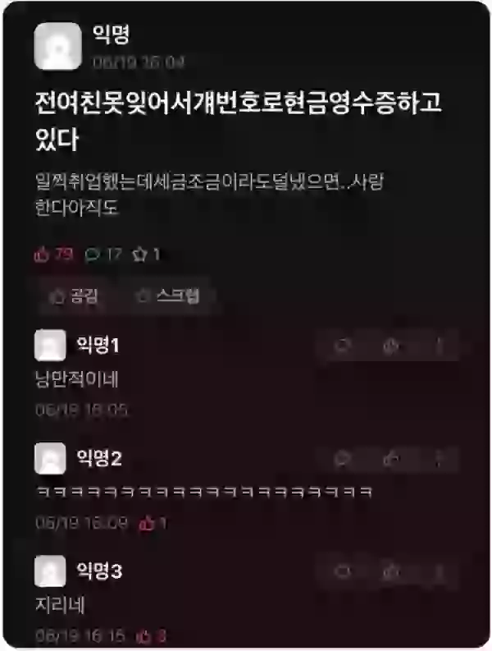The height and width of the screenshot is (651, 492).
Task: Like 익명1's comment with thumbs-up icon
Action: 390,346
